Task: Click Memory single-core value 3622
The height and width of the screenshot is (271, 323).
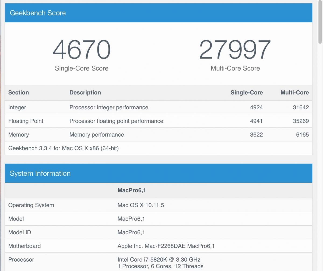Action: coord(256,135)
